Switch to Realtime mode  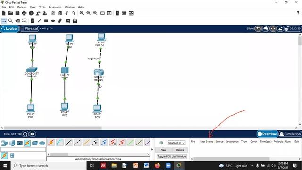click(x=267, y=134)
